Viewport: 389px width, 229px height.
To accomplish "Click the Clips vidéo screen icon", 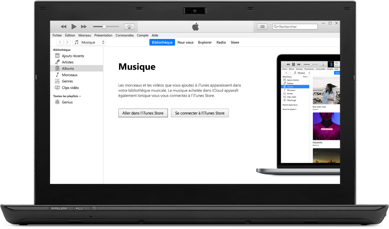I will [x=57, y=88].
